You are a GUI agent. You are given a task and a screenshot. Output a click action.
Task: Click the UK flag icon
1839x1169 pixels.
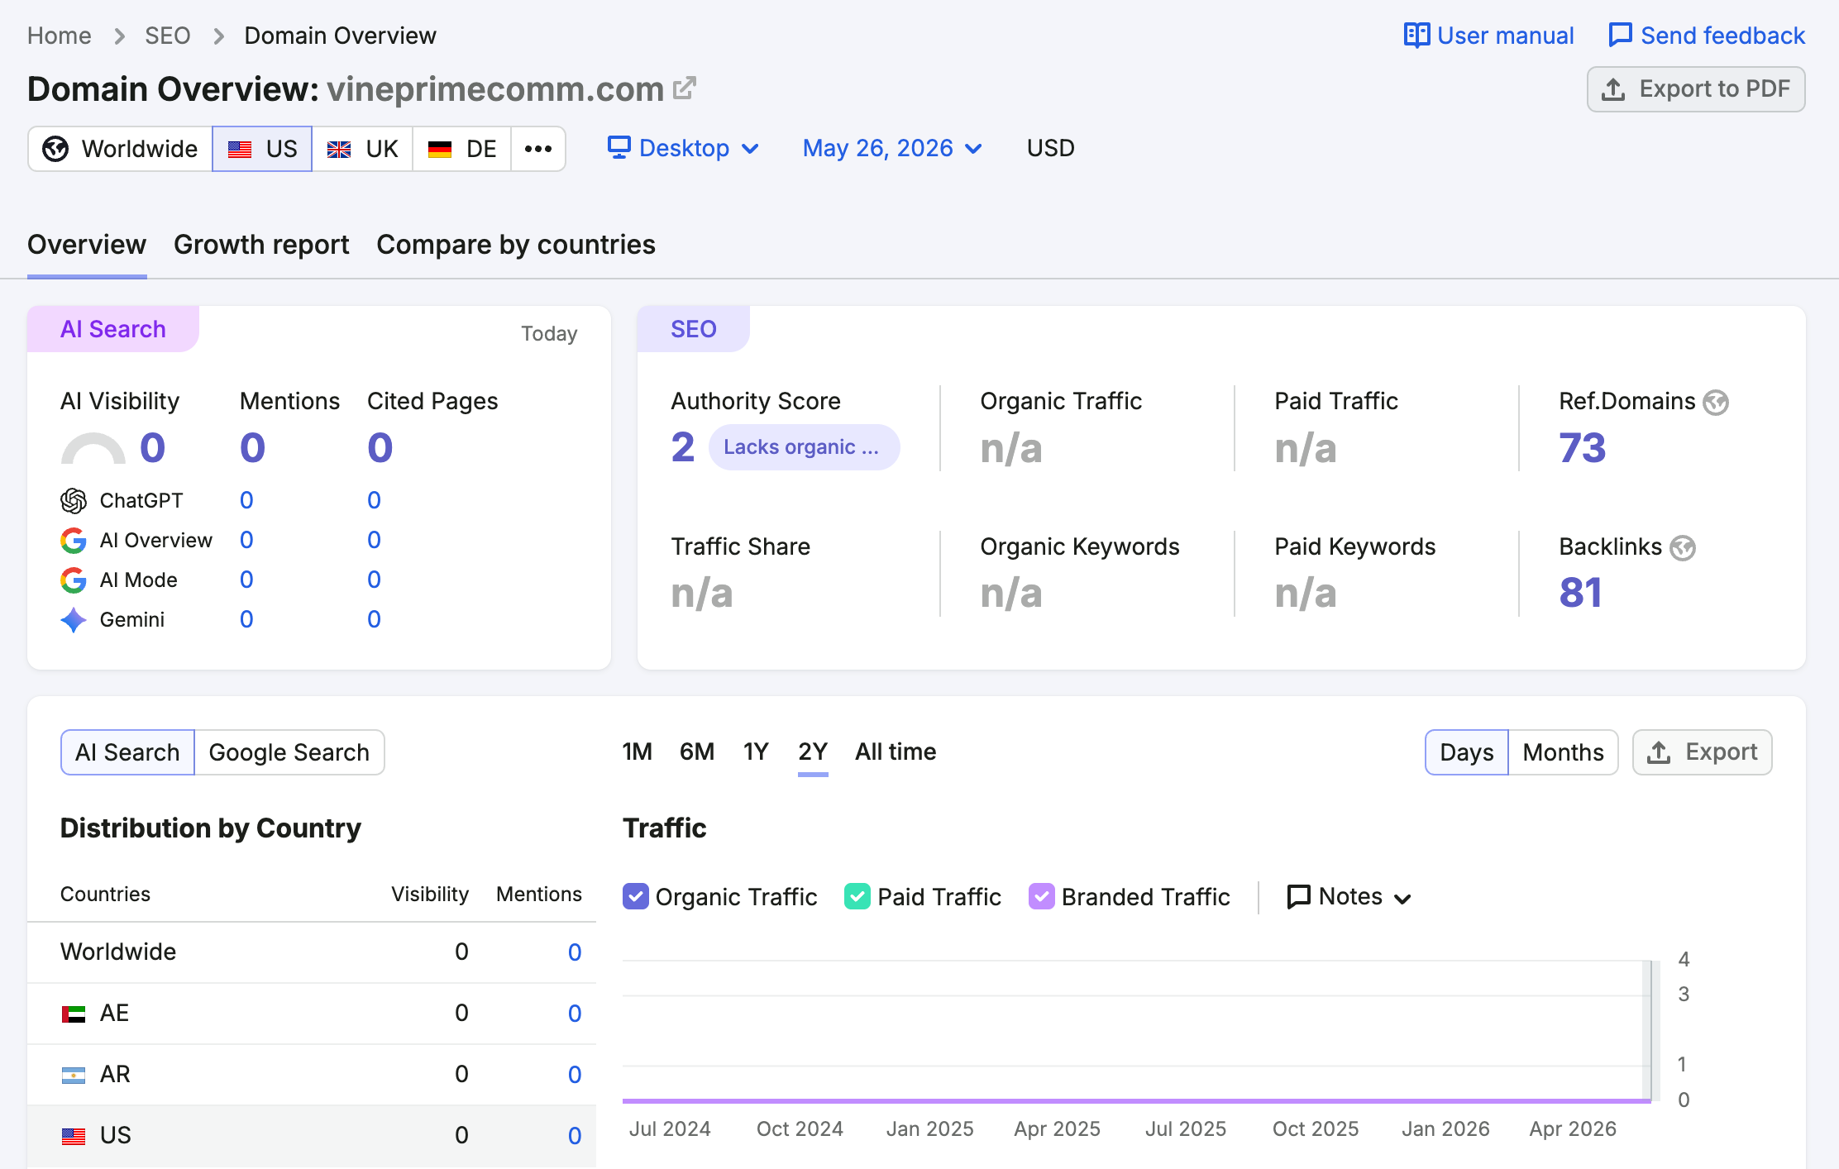click(x=339, y=150)
